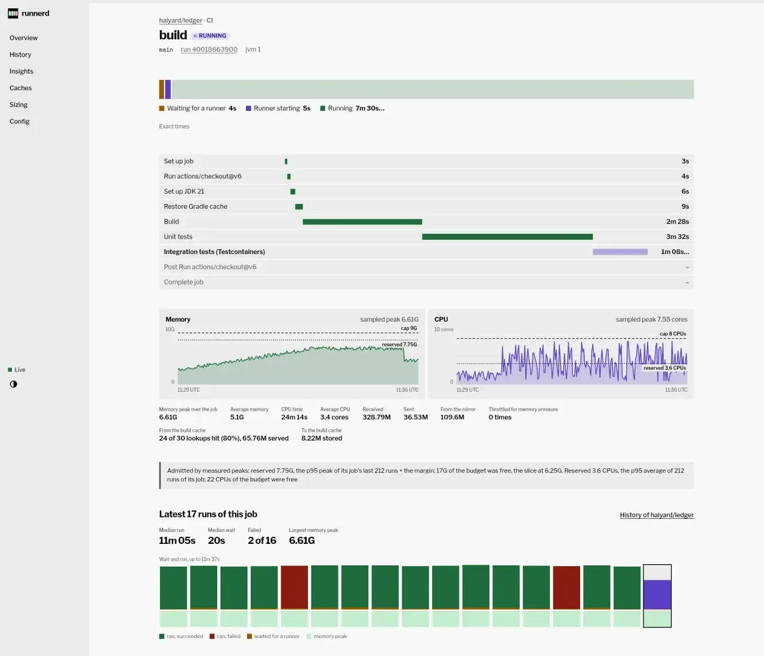The height and width of the screenshot is (656, 764).
Task: Click the current purple running run bar
Action: (x=657, y=595)
